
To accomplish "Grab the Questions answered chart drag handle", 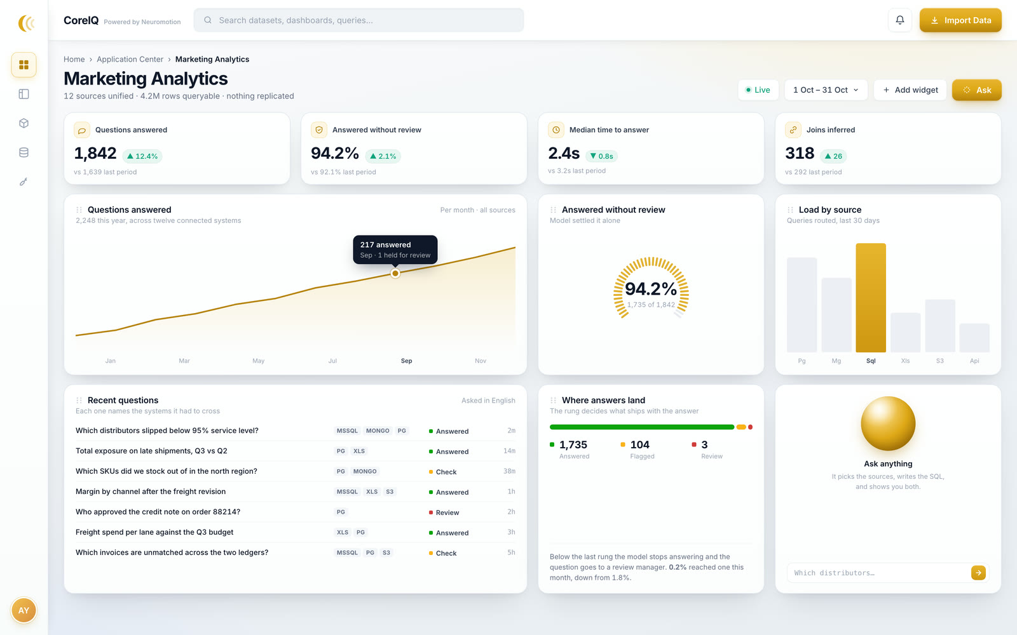I will pyautogui.click(x=79, y=210).
